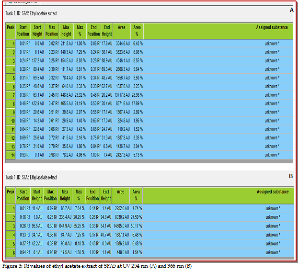Click the Assigned substance header in table A
Image resolution: width=299 pixels, height=272 pixels.
coord(272,28)
